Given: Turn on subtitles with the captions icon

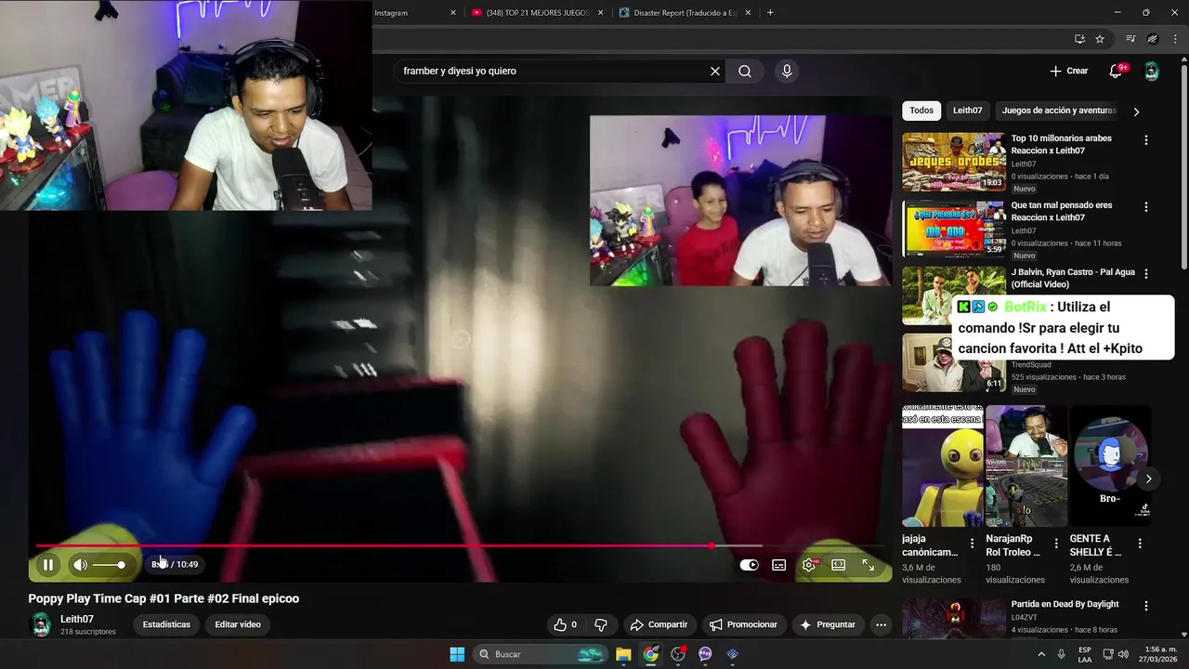Looking at the screenshot, I should pyautogui.click(x=779, y=564).
